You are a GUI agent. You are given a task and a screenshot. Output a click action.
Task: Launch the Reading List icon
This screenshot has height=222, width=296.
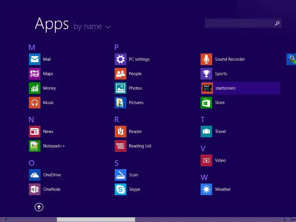tap(121, 146)
